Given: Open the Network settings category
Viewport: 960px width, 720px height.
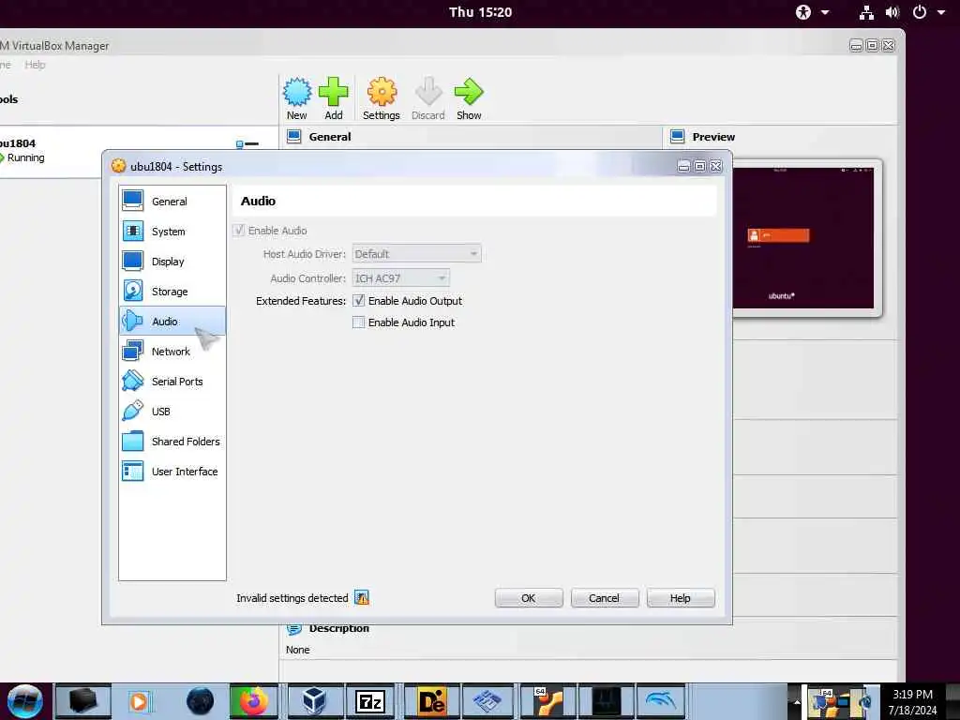Looking at the screenshot, I should [x=172, y=352].
